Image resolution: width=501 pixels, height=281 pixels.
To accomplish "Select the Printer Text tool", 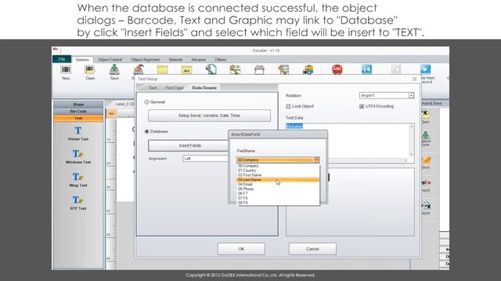I will pos(78,133).
